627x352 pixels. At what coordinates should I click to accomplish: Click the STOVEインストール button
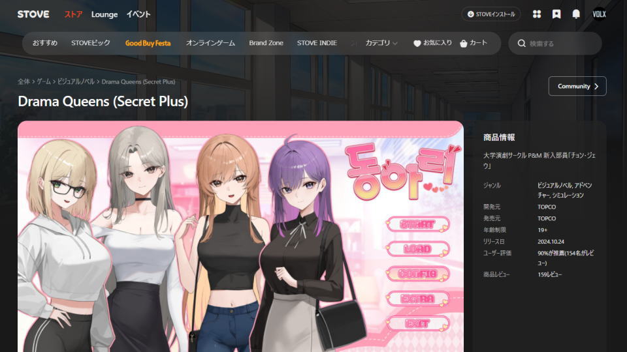tap(490, 14)
